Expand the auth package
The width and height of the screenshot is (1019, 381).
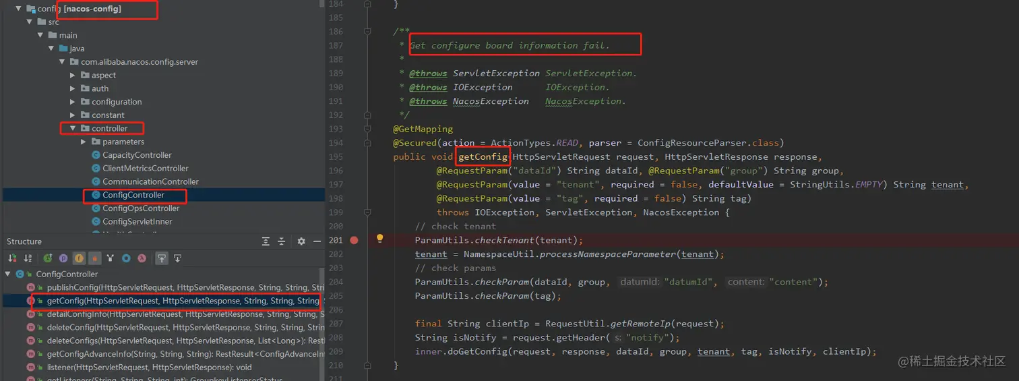pyautogui.click(x=73, y=88)
